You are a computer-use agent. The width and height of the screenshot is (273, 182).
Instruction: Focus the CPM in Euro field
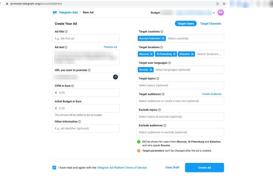tap(86, 93)
